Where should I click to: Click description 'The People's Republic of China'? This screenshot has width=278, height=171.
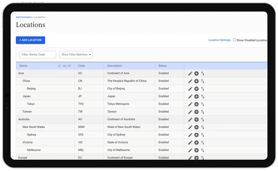(x=127, y=81)
